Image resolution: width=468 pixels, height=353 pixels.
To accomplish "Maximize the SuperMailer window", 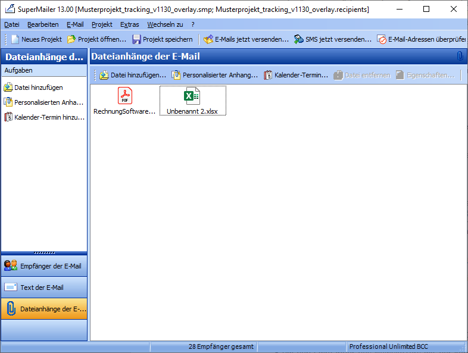I will tap(426, 9).
